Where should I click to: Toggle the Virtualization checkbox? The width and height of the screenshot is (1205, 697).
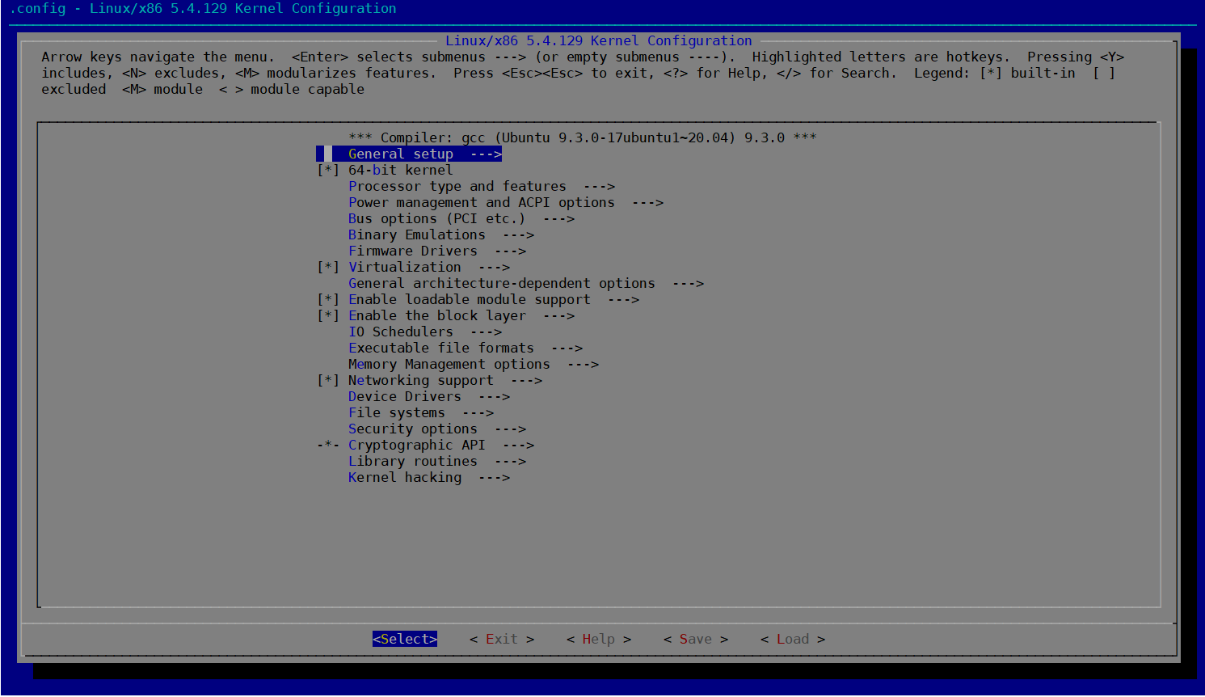point(328,267)
